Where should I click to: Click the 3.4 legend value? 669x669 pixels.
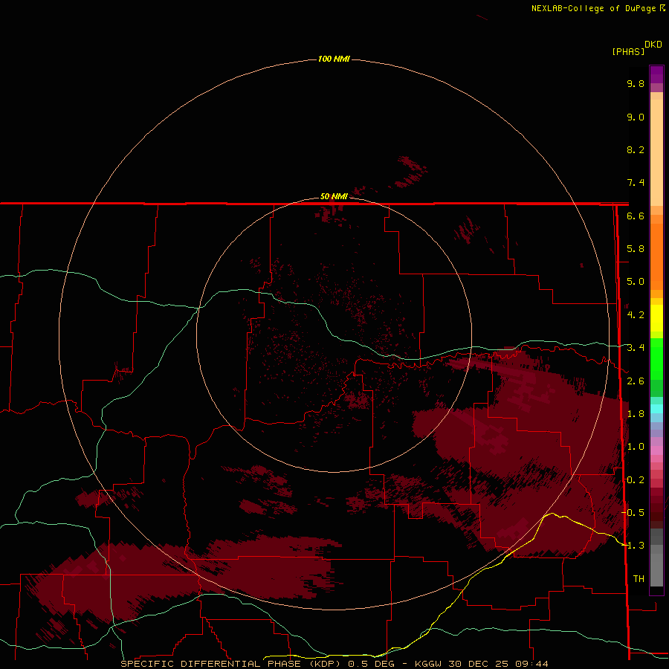coord(636,348)
